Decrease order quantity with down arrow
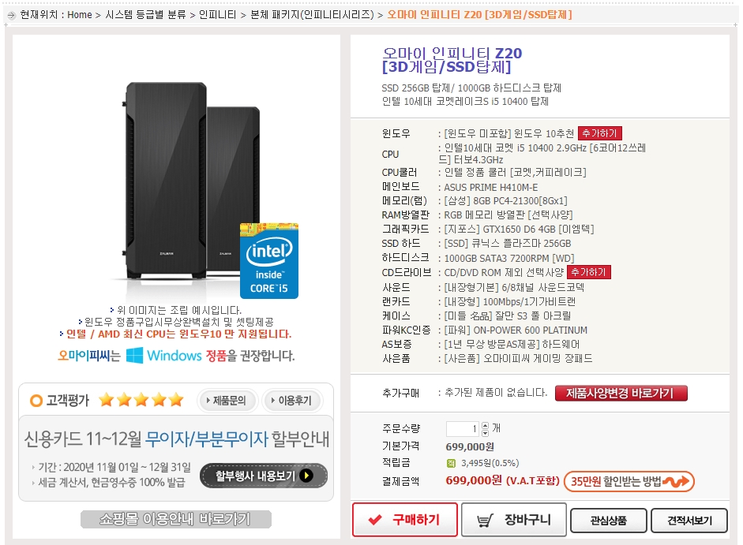743x545 pixels. coord(486,433)
